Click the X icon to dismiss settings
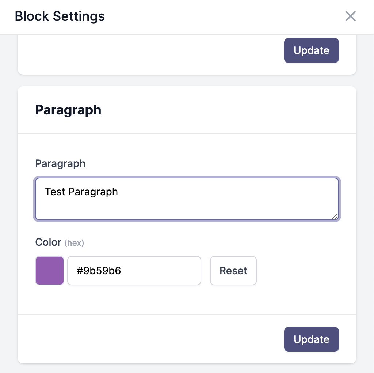This screenshot has width=374, height=373. [350, 16]
